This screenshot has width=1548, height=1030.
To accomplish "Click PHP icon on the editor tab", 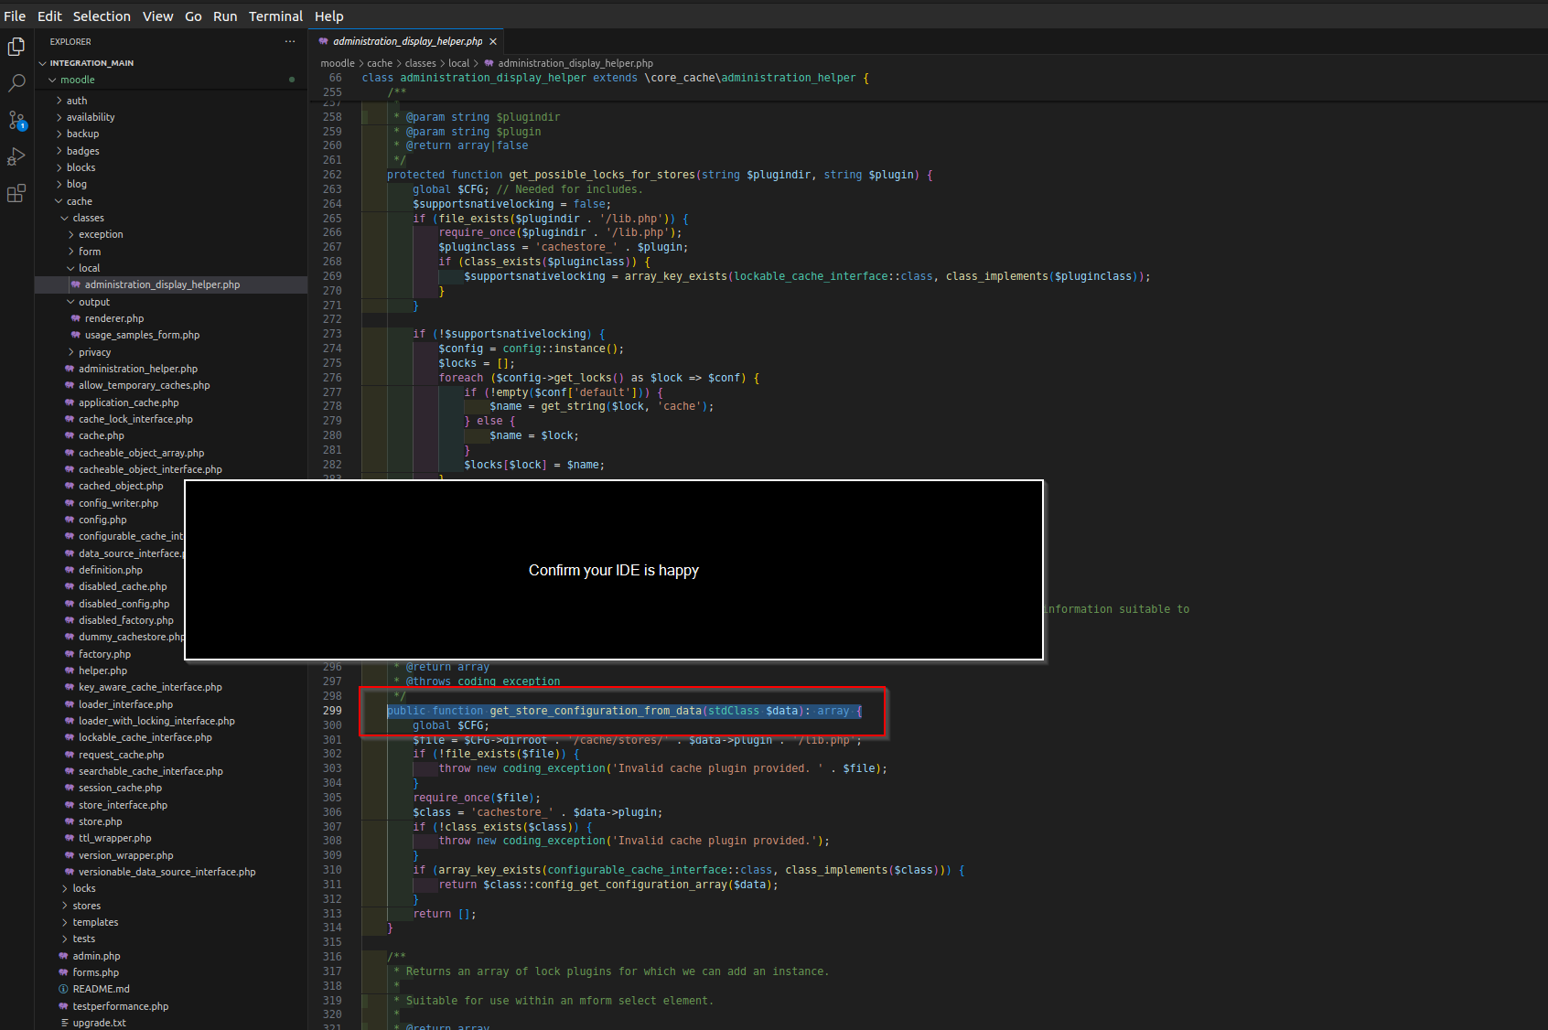I will click(323, 41).
